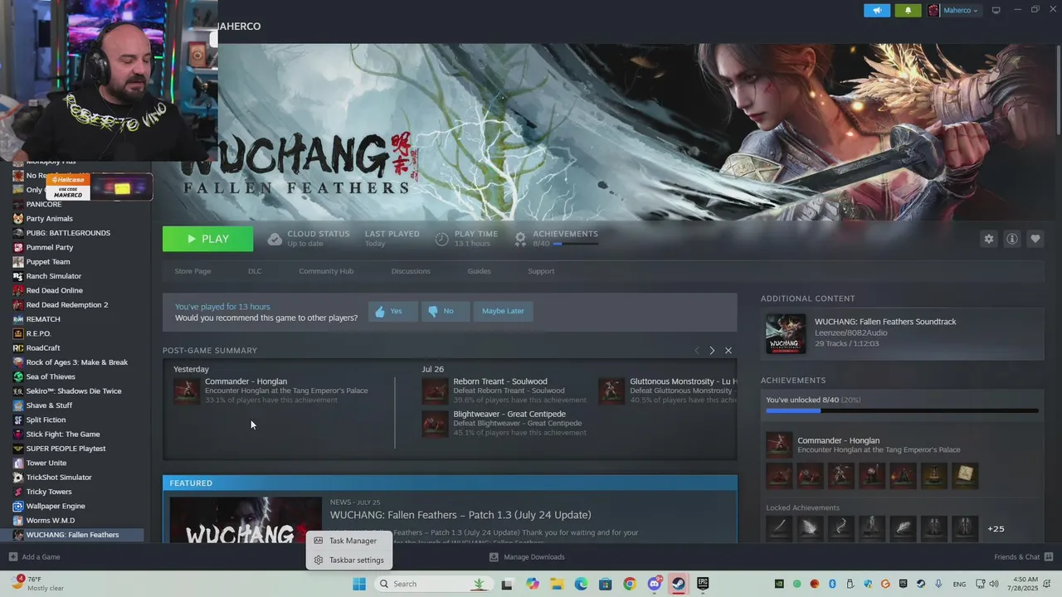Click +25 more locked achievements
Viewport: 1062px width, 597px height.
coord(996,529)
